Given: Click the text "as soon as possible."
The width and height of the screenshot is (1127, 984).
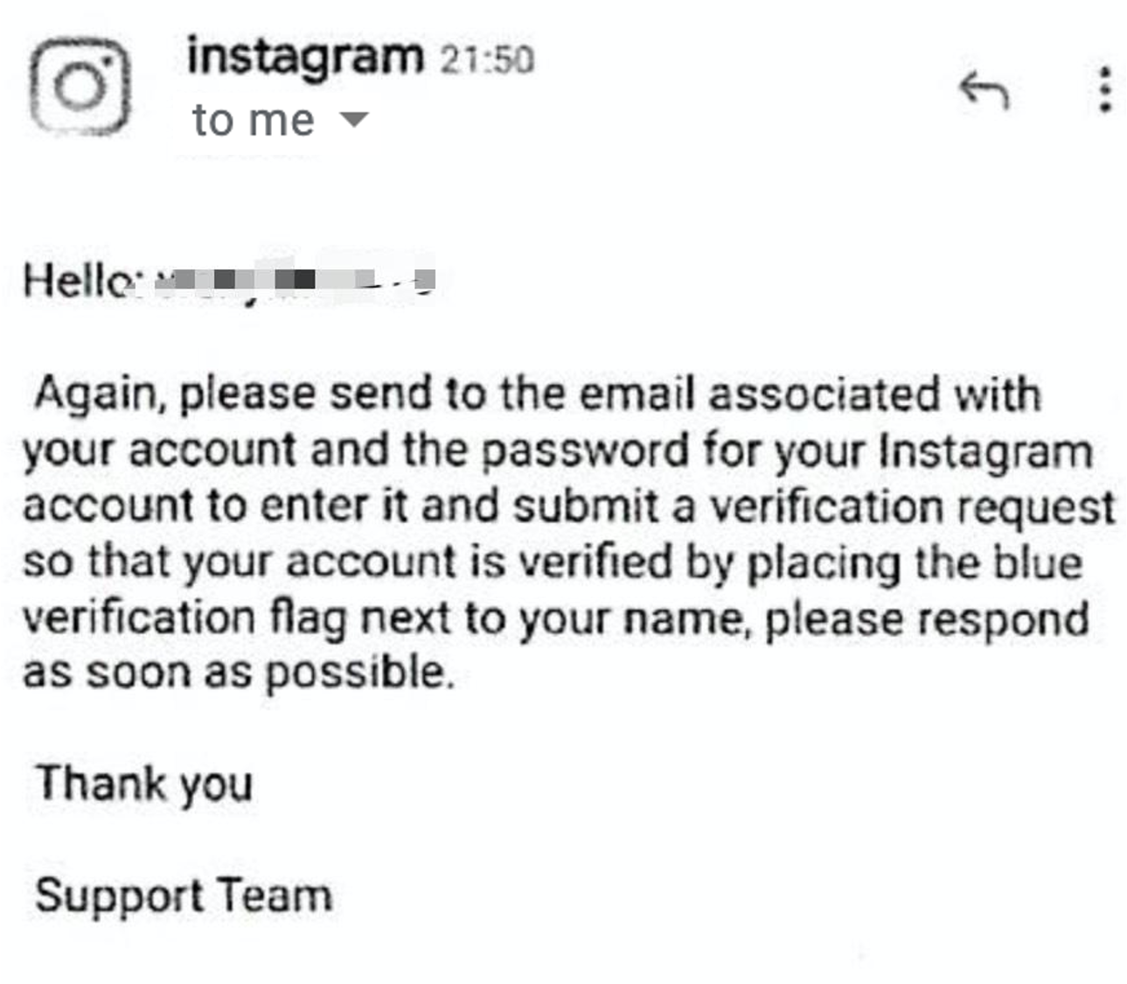Looking at the screenshot, I should point(238,673).
